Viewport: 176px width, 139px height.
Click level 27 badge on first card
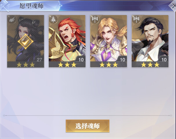(x=39, y=59)
